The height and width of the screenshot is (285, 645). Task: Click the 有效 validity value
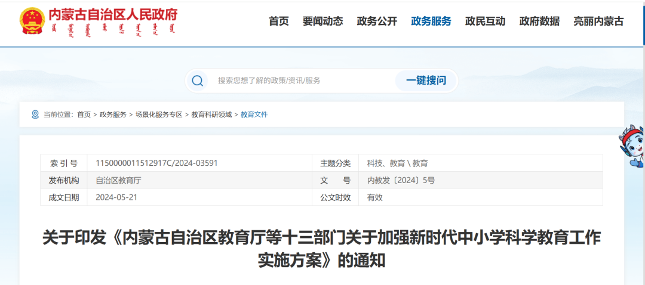click(x=374, y=197)
